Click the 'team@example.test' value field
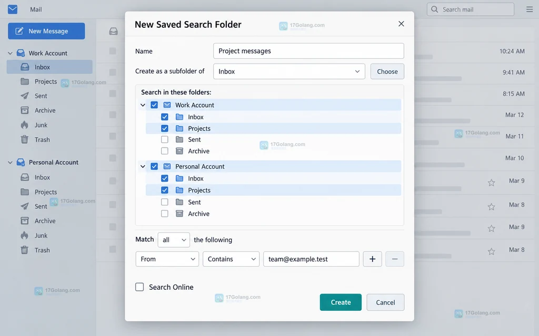The image size is (539, 336). pos(311,259)
